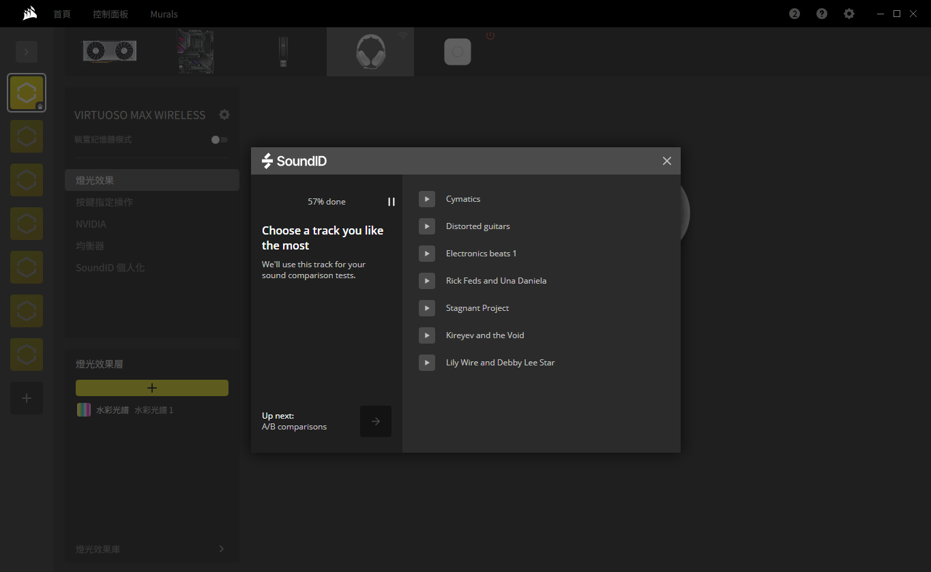Image resolution: width=931 pixels, height=572 pixels.
Task: Close the SoundID dialog
Action: [x=667, y=161]
